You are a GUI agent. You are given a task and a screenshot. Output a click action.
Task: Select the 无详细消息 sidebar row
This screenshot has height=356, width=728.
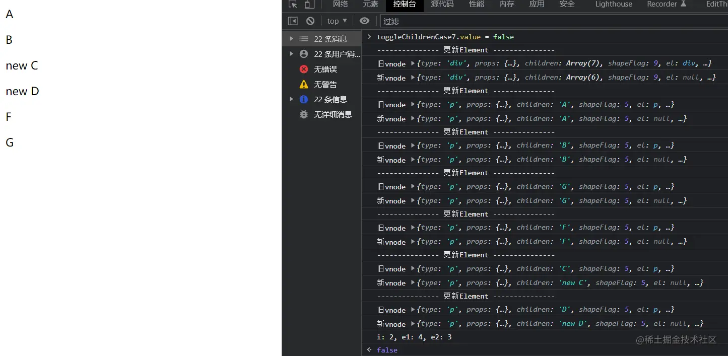[x=321, y=114]
